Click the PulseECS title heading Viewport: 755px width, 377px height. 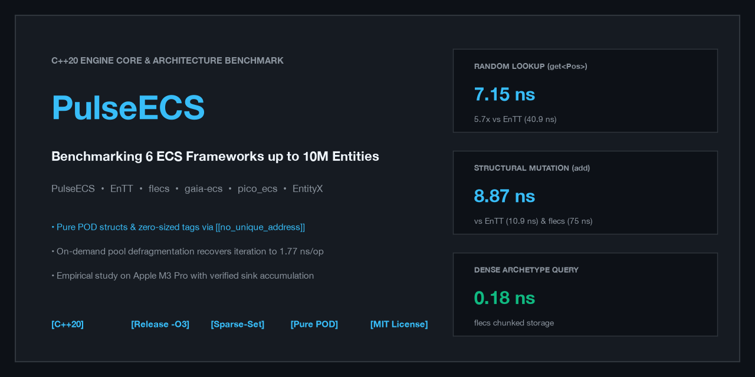(x=128, y=108)
